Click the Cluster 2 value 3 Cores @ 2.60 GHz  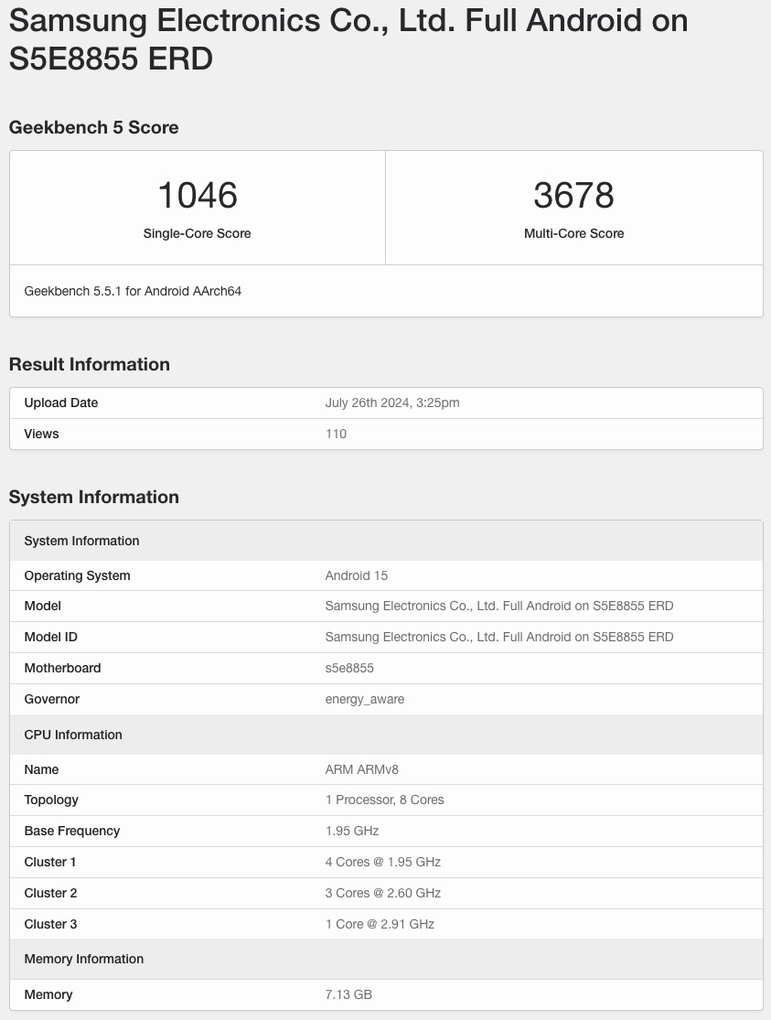click(x=382, y=893)
